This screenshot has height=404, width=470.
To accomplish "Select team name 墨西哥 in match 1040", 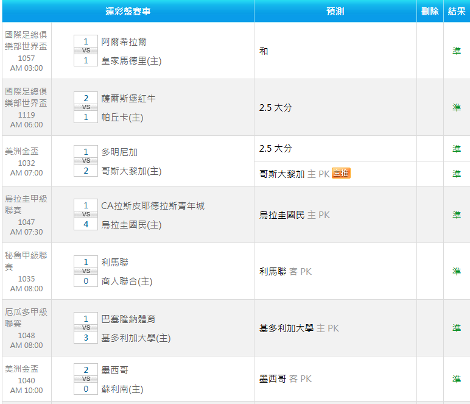I will coord(115,370).
